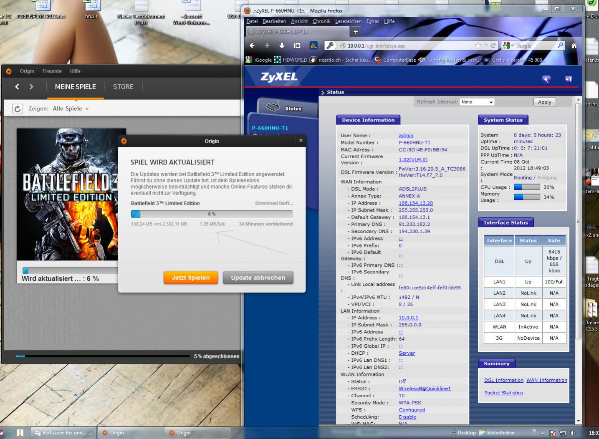The width and height of the screenshot is (599, 439).
Task: Open Firefox downloads arrow icon
Action: (x=282, y=45)
